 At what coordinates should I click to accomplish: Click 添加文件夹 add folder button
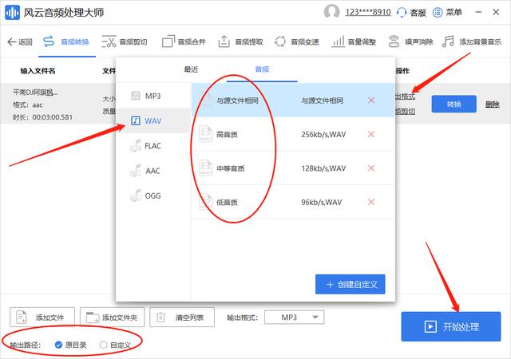click(x=112, y=317)
